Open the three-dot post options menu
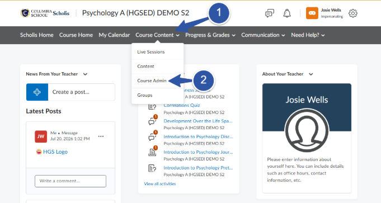This screenshot has width=381, height=203. [x=101, y=136]
